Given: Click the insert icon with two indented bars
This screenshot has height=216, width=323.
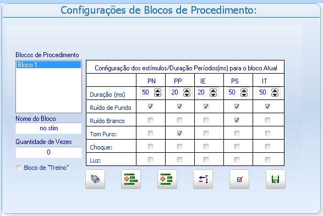Looking at the screenshot, I should pyautogui.click(x=167, y=179).
